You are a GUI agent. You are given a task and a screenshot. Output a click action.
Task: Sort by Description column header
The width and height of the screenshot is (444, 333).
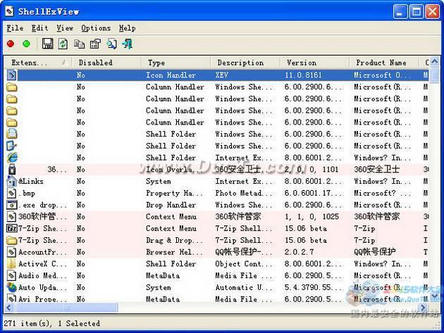point(245,63)
